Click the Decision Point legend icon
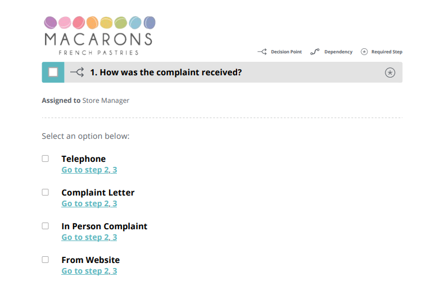 point(262,52)
